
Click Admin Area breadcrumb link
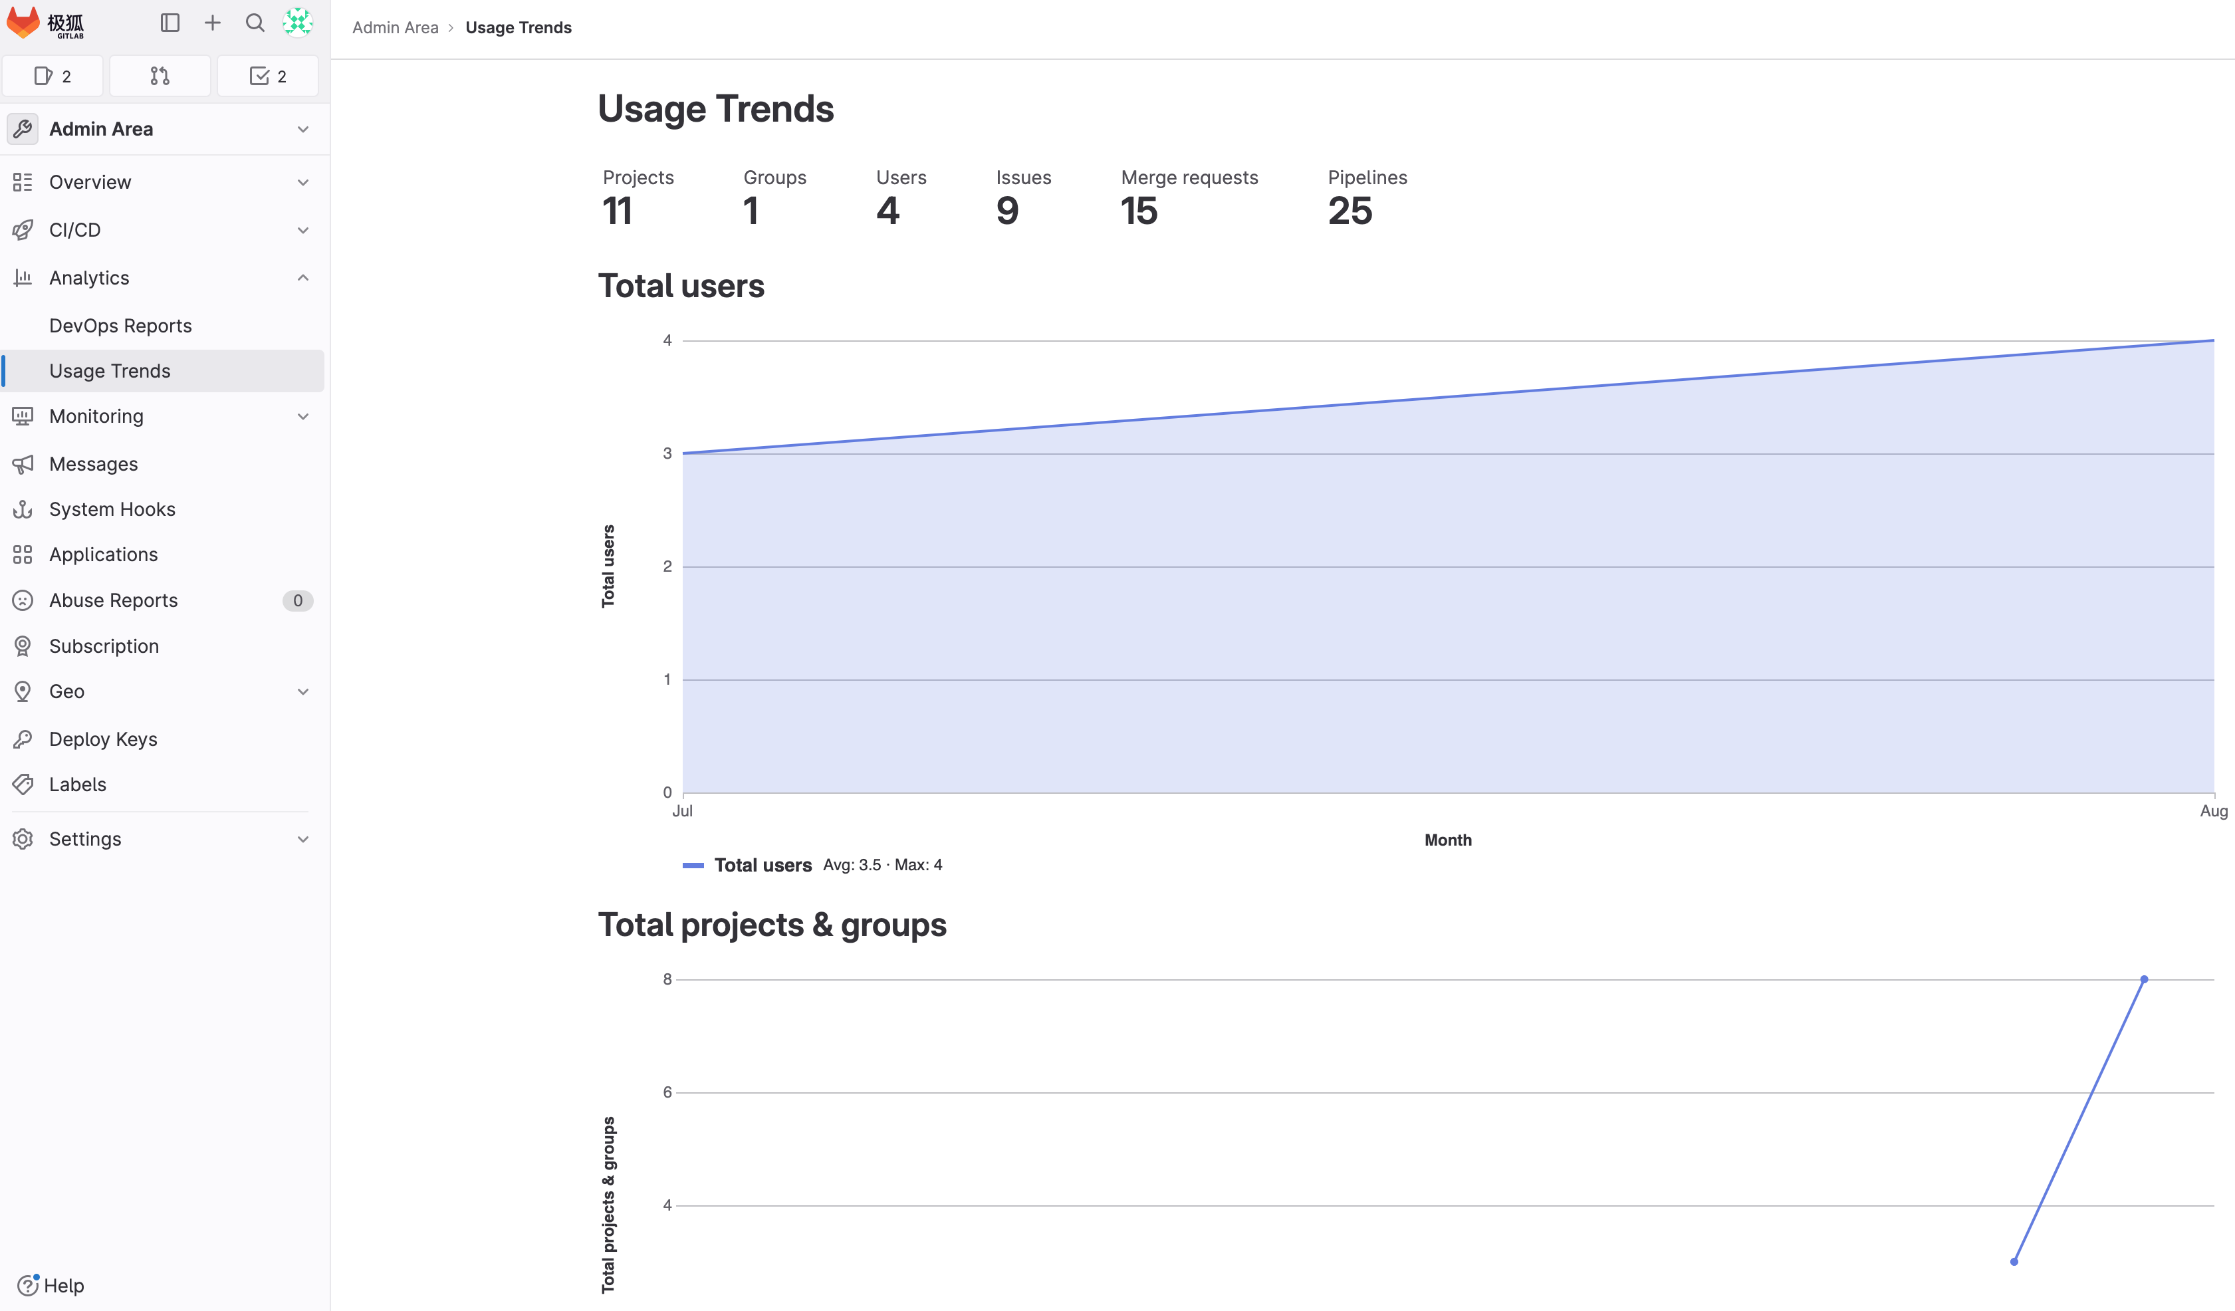tap(395, 27)
